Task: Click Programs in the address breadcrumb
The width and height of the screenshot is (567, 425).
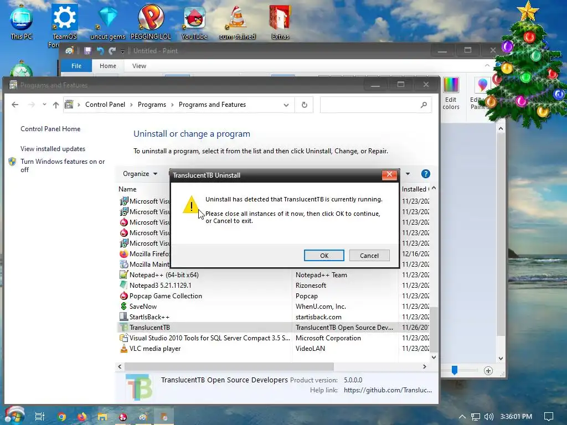Action: (152, 105)
